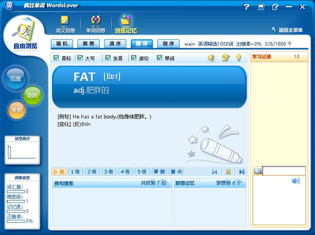Image resolution: width=315 pixels, height=235 pixels.
Task: Click the speaker icon above the word card
Action: click(x=212, y=58)
